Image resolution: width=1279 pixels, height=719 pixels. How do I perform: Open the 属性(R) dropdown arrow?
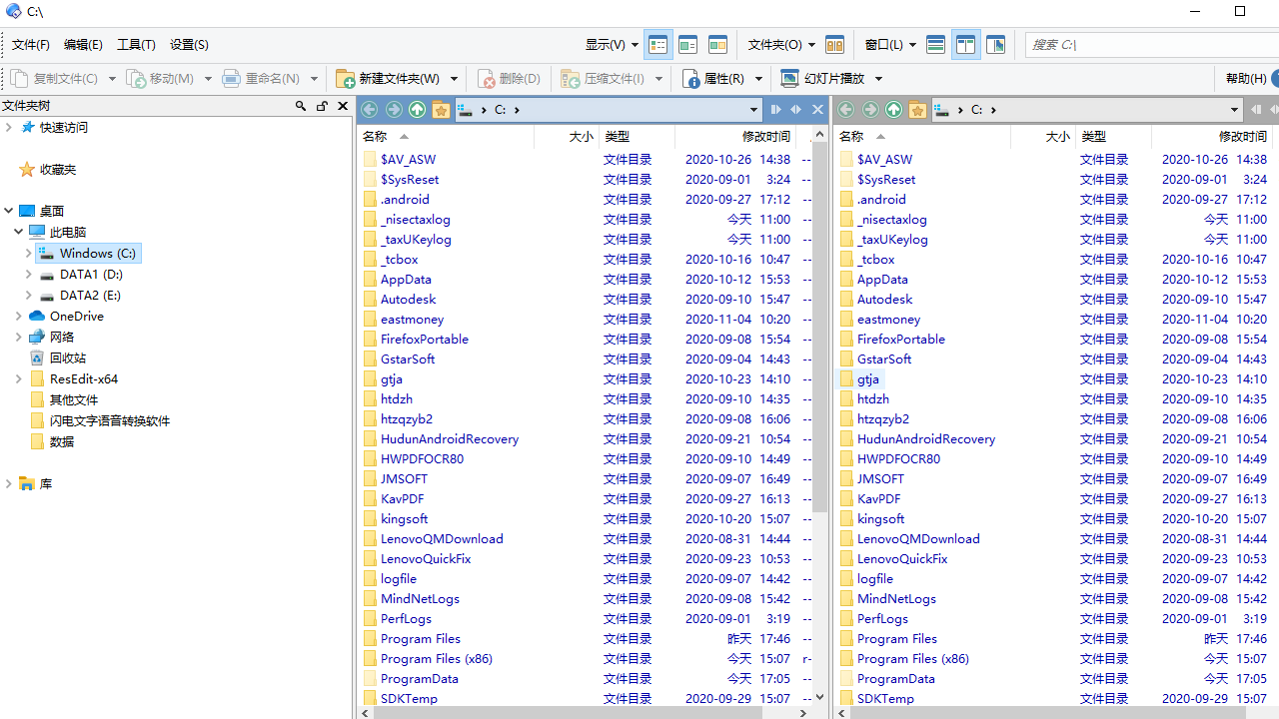[x=758, y=79]
